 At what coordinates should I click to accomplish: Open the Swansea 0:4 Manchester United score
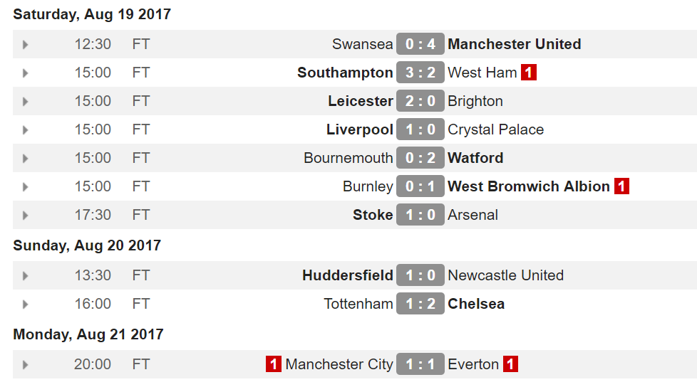[420, 44]
